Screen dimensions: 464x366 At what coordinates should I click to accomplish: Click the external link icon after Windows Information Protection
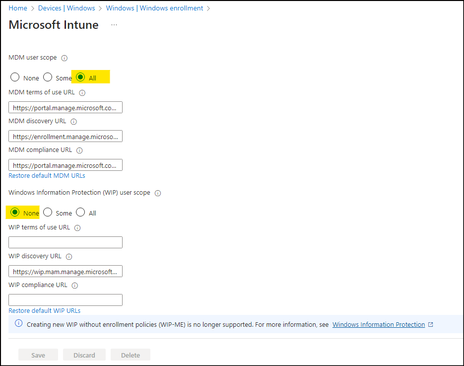[x=431, y=325]
